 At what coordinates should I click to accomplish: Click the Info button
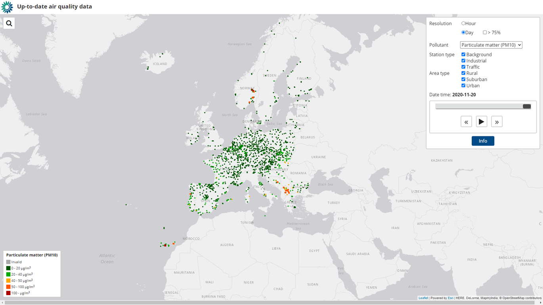pyautogui.click(x=483, y=141)
